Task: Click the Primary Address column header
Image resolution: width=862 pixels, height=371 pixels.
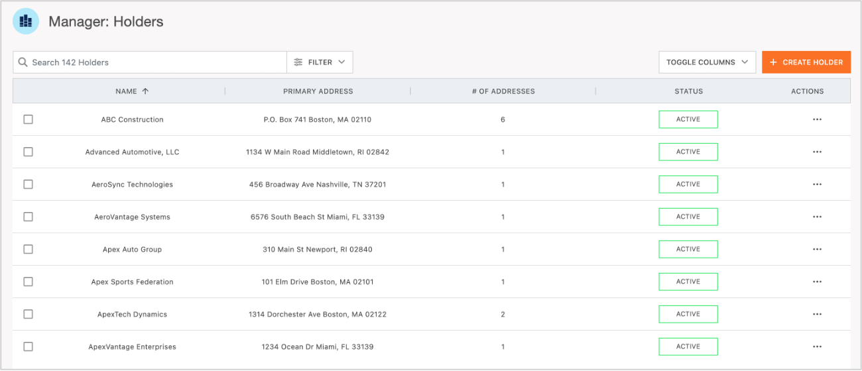Action: pos(318,91)
